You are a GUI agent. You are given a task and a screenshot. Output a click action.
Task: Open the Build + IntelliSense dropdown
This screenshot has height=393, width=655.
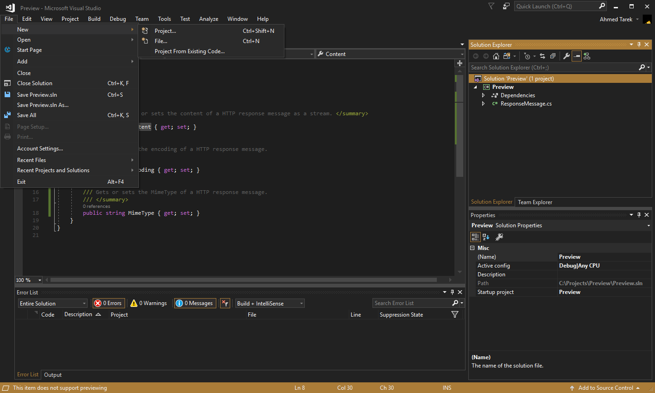coord(270,304)
